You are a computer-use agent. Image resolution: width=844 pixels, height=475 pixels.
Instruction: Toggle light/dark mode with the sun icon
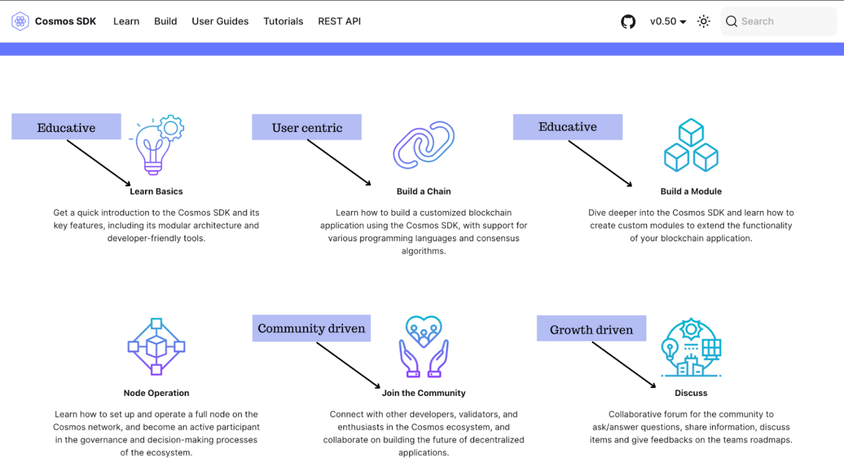(x=703, y=21)
